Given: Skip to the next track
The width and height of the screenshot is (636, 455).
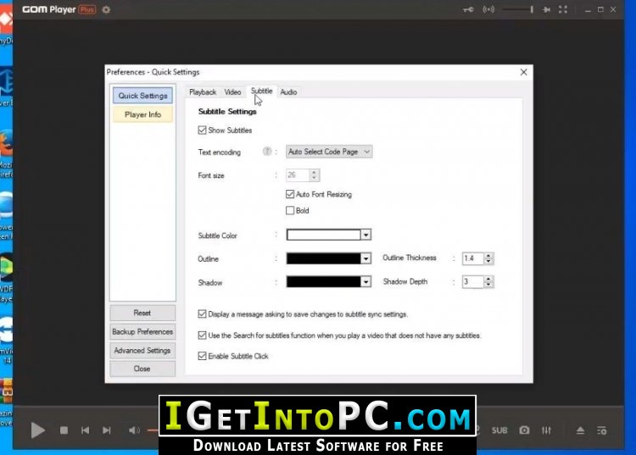Looking at the screenshot, I should 107,430.
